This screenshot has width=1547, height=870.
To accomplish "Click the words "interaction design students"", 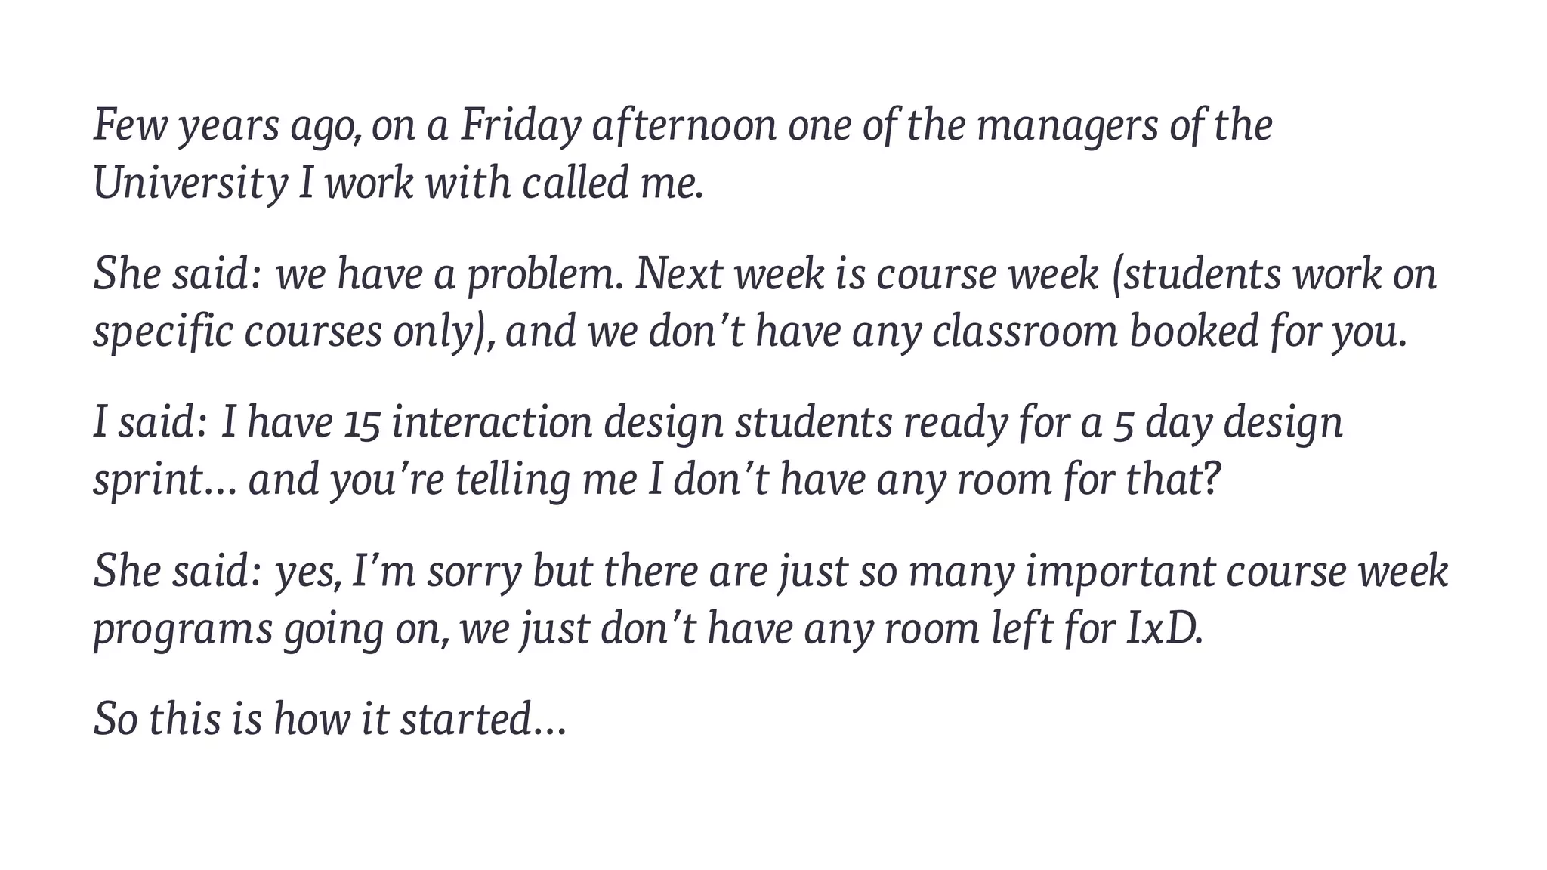I will 642,422.
